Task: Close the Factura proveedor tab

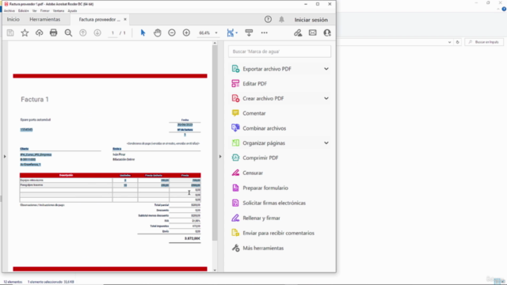Action: pyautogui.click(x=125, y=19)
